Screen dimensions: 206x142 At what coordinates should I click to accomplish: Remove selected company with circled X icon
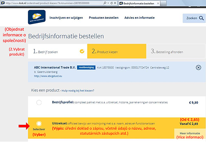coord(198,67)
